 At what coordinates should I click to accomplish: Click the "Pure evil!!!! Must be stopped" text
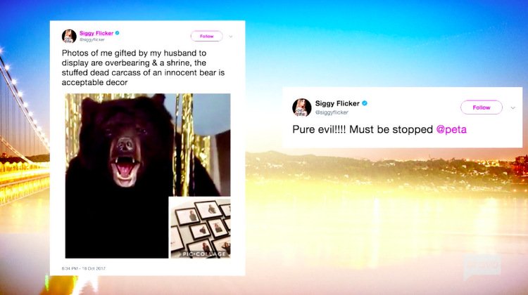(x=363, y=129)
